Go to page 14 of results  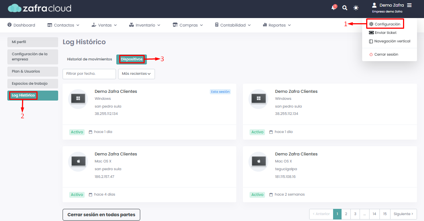point(374,214)
